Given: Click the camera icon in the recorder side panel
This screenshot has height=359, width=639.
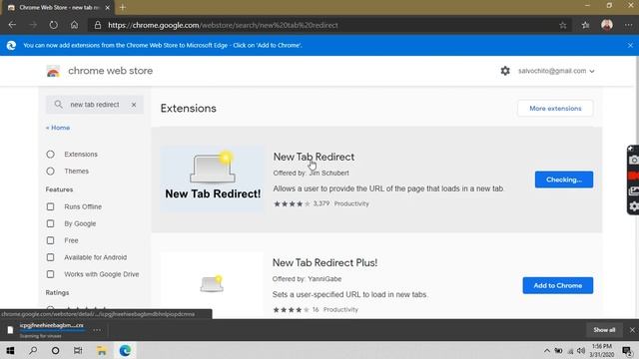Looking at the screenshot, I should 634,160.
